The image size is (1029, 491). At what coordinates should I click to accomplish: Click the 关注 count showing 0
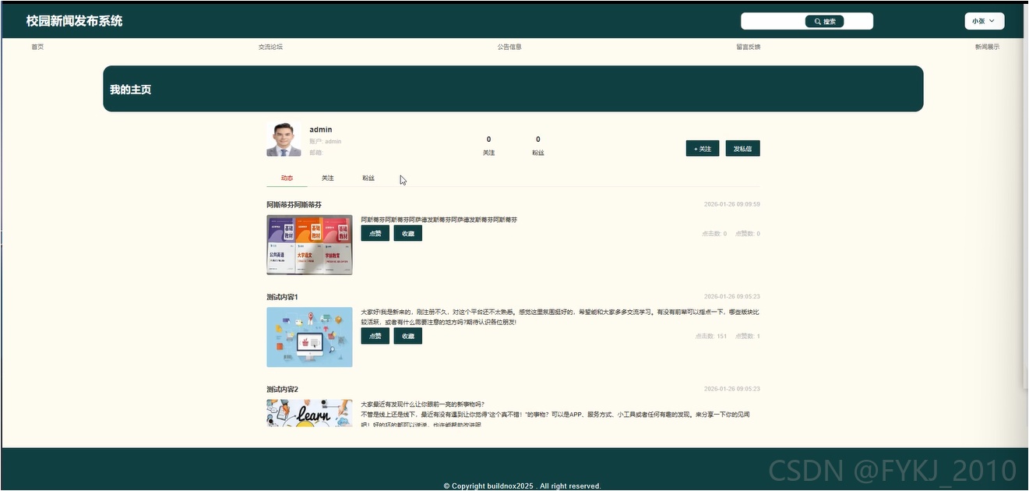pos(488,140)
